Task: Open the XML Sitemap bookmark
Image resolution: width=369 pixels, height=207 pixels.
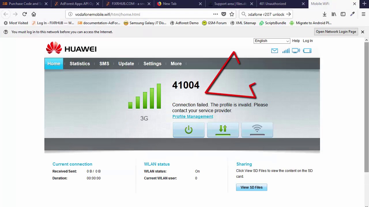Action: tap(243, 23)
